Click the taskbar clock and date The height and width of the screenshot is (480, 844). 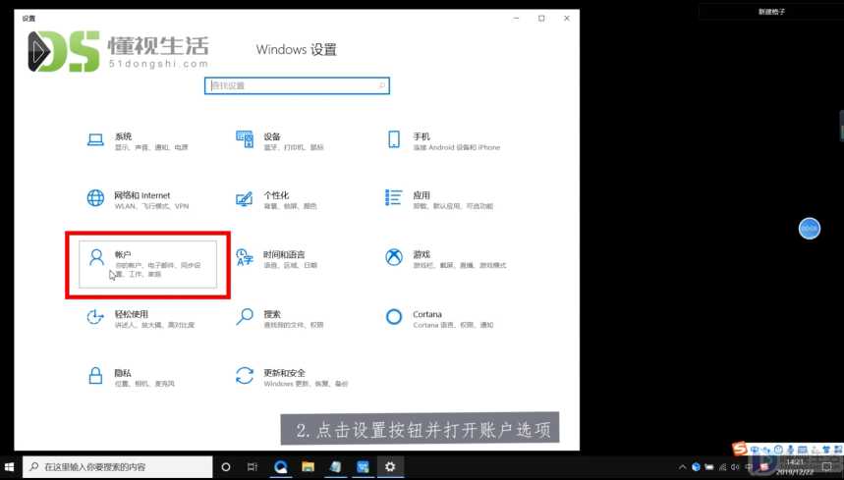click(795, 467)
